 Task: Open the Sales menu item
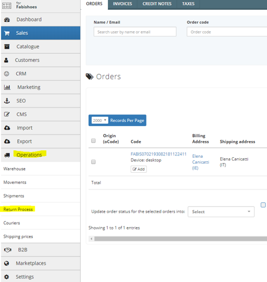point(40,33)
